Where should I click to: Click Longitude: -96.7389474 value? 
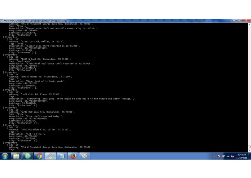24,31
